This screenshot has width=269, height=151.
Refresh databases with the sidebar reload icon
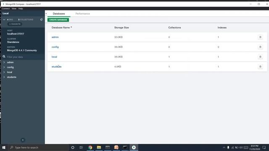[41, 20]
